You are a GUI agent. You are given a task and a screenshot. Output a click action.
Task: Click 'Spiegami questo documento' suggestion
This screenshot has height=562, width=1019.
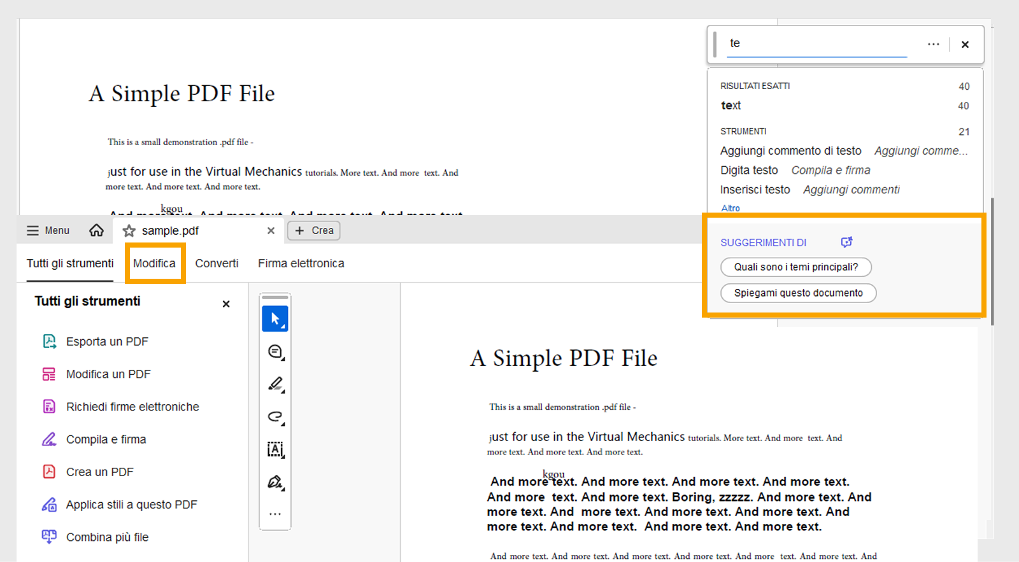[x=798, y=293]
